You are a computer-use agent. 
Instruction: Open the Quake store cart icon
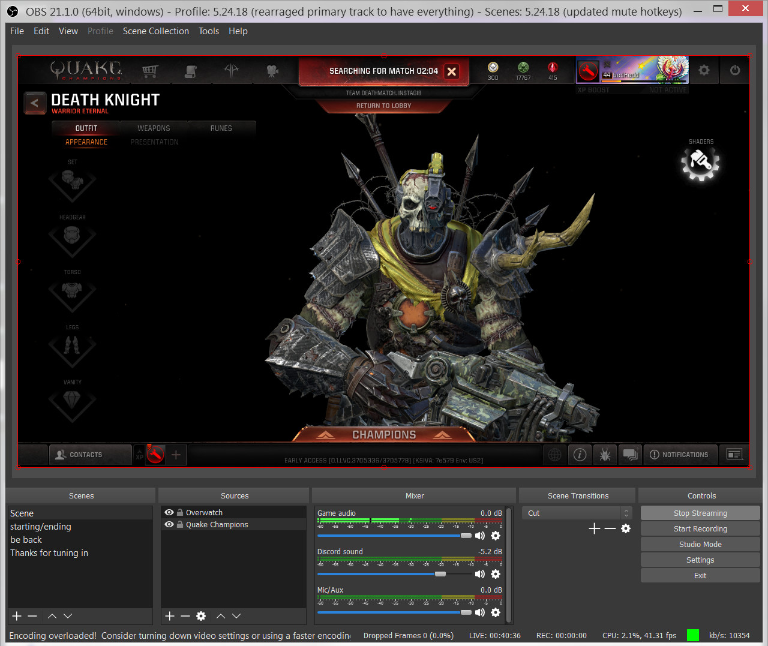tap(150, 71)
